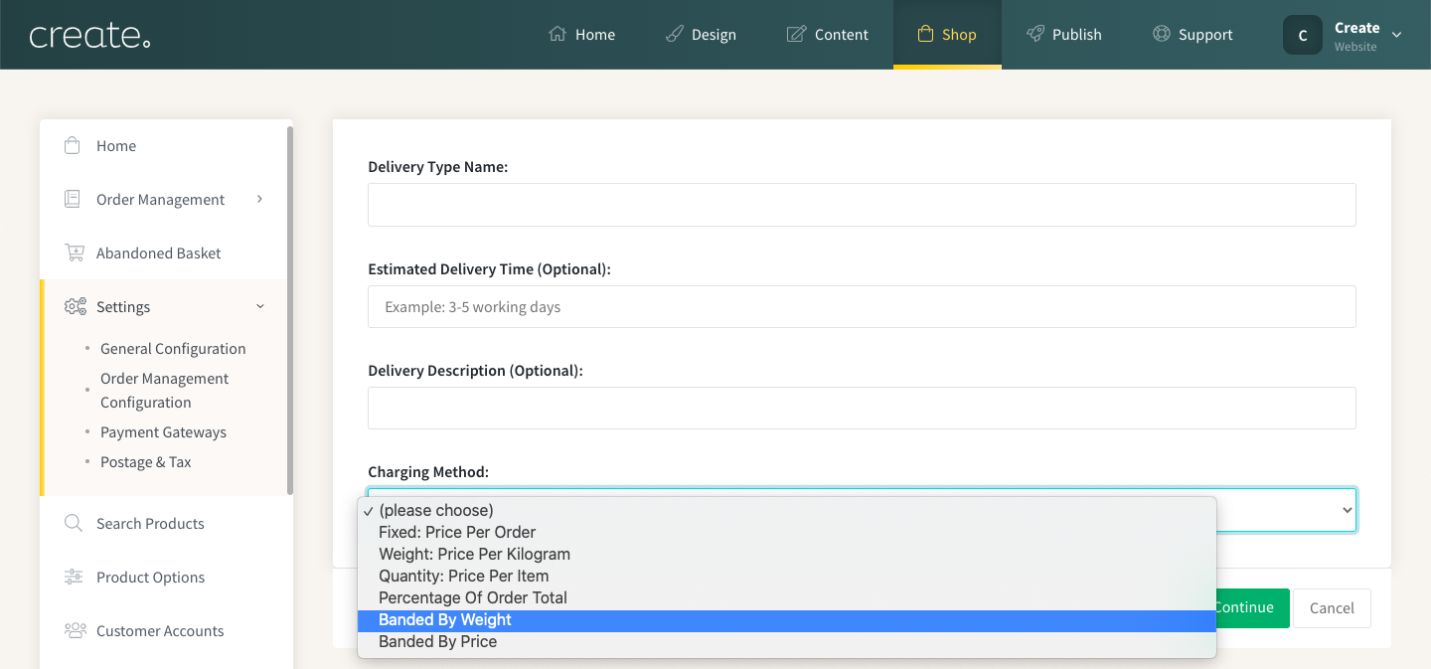Click the Abandoned Basket cart icon
This screenshot has height=669, width=1431.
coord(75,252)
